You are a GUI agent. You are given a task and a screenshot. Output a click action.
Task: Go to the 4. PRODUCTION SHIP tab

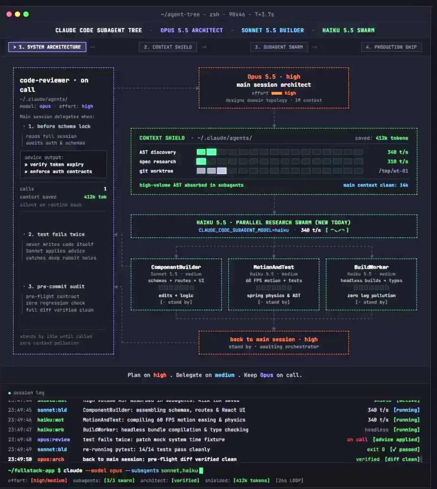tap(391, 47)
